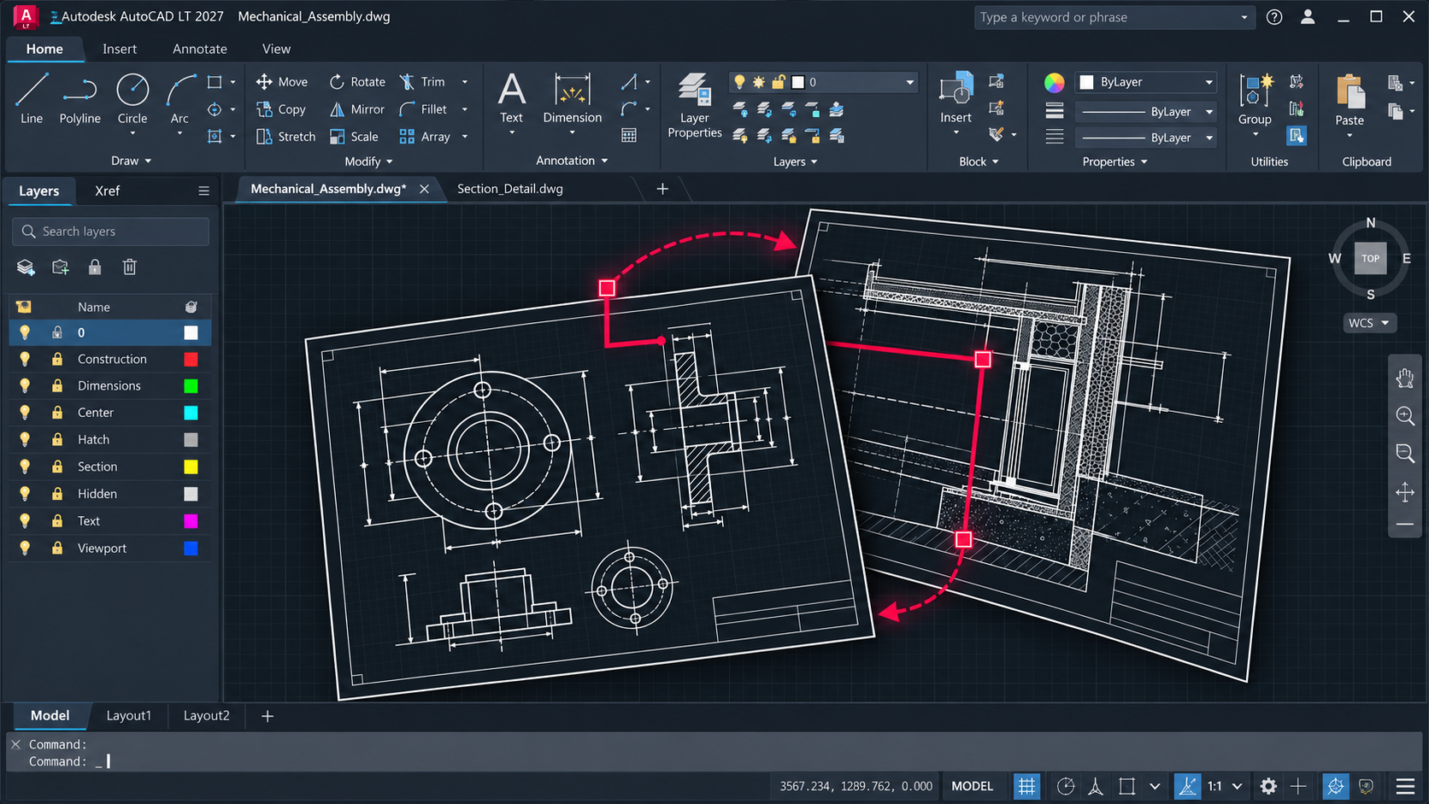Image resolution: width=1429 pixels, height=804 pixels.
Task: Click the TOP face of the ViewCube
Action: click(1370, 258)
